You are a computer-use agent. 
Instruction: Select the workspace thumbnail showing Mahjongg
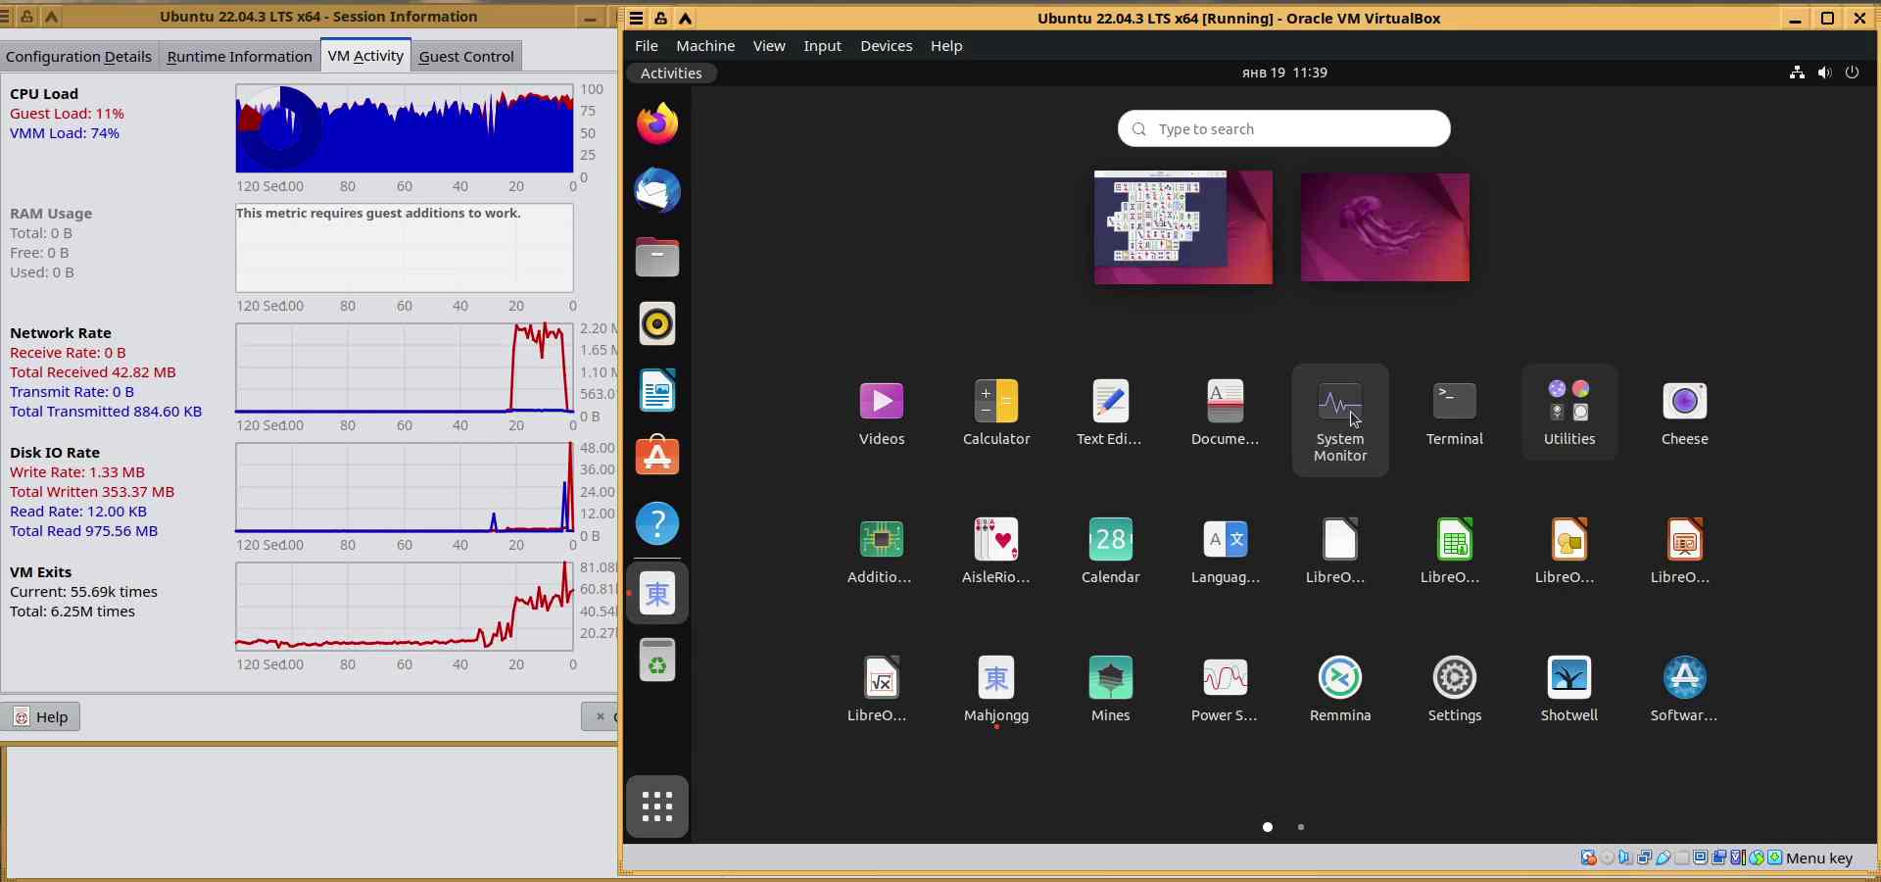pos(1183,227)
